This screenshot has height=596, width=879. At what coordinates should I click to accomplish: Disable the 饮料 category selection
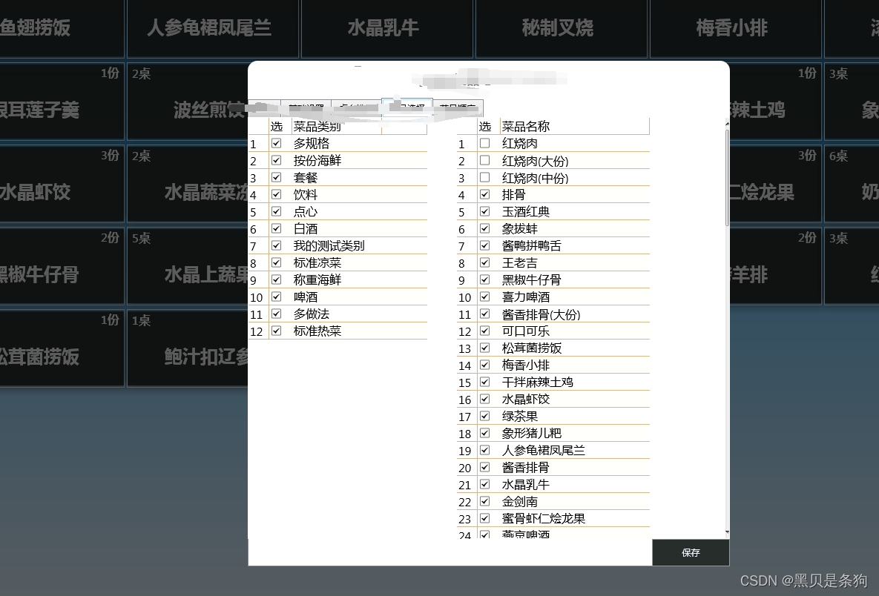click(275, 194)
